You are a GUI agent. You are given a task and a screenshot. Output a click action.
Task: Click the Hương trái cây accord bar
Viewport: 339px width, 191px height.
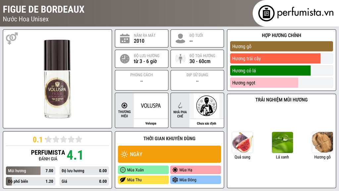tap(281, 58)
